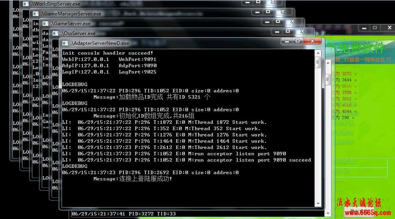Click the '为 3788' entry in green window

click(x=346, y=92)
